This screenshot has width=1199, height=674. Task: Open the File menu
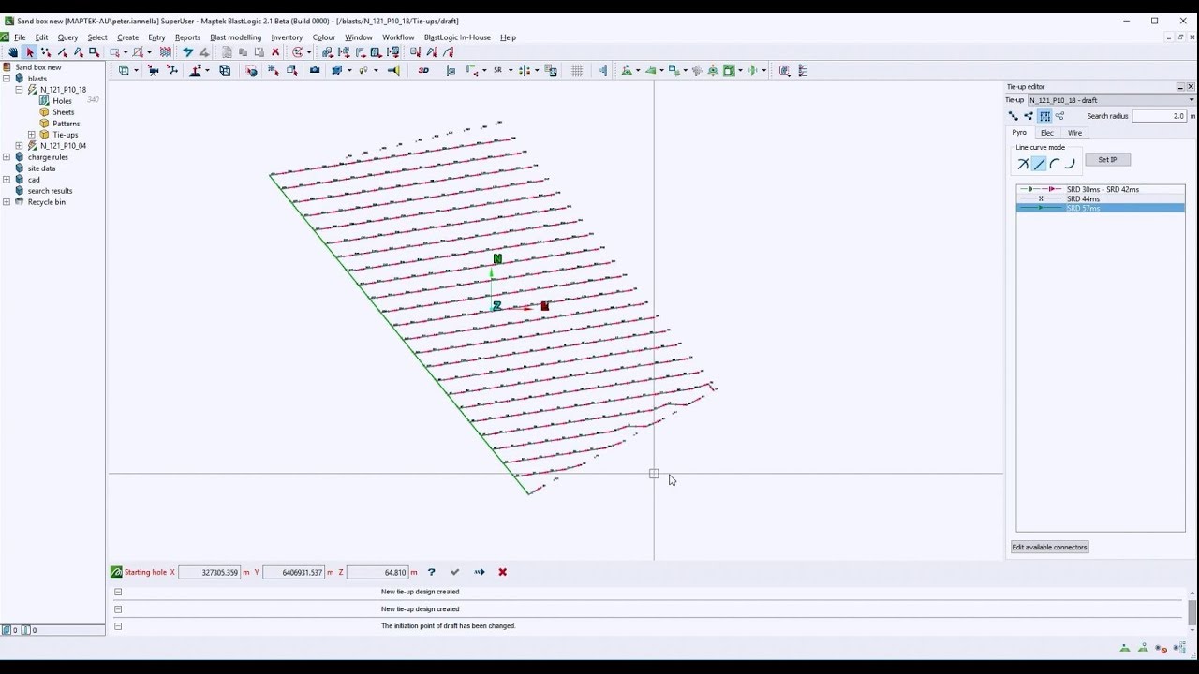coord(20,37)
